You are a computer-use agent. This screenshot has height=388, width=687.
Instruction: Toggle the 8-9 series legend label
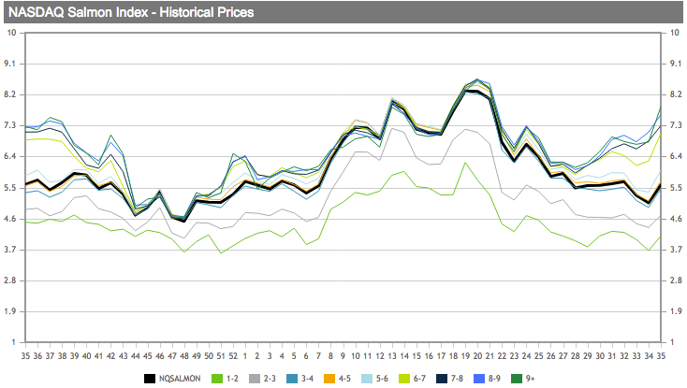pos(494,379)
